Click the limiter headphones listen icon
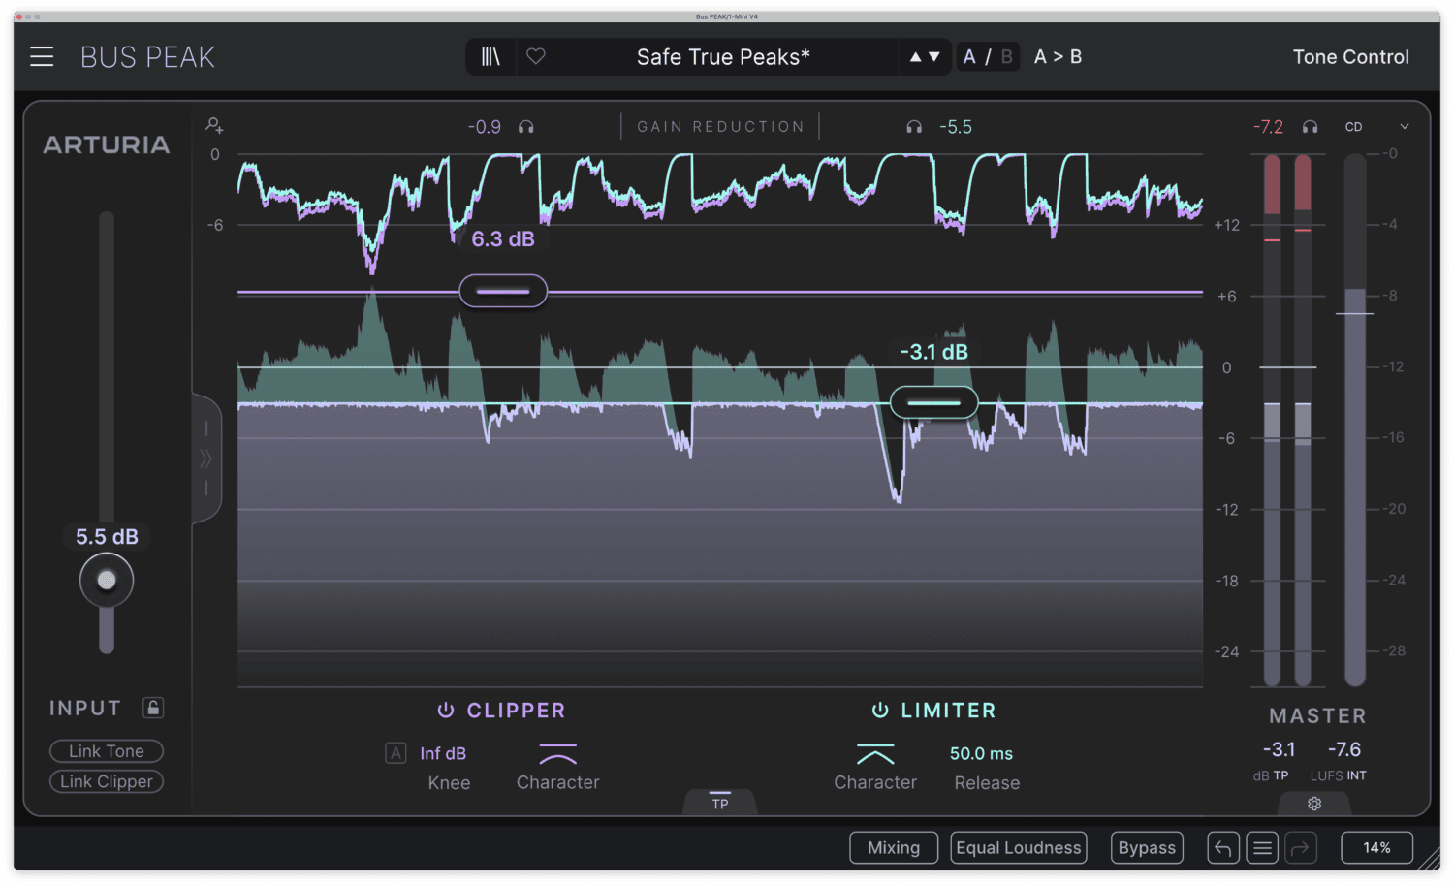The image size is (1454, 886). point(913,127)
